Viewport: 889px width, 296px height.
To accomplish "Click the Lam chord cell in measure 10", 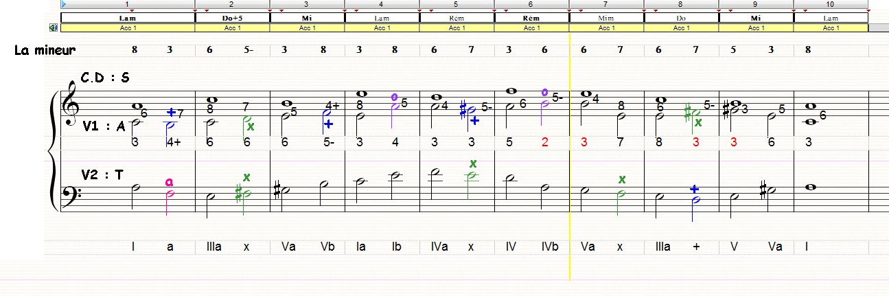I will (831, 18).
